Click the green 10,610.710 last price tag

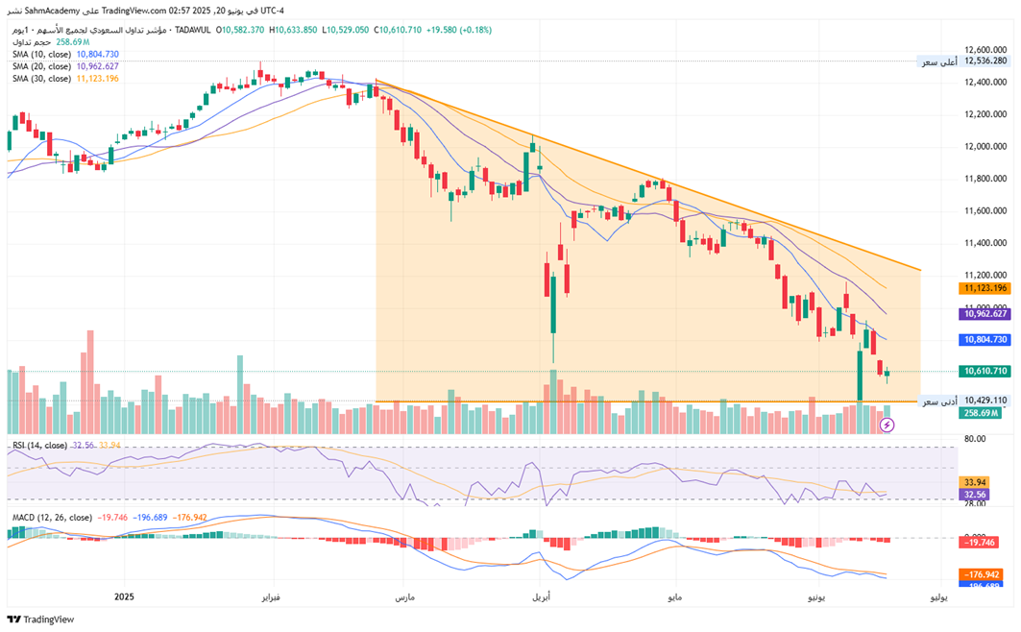(x=984, y=371)
